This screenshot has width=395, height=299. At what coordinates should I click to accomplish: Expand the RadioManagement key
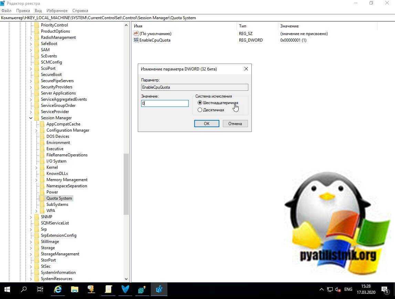coord(31,37)
